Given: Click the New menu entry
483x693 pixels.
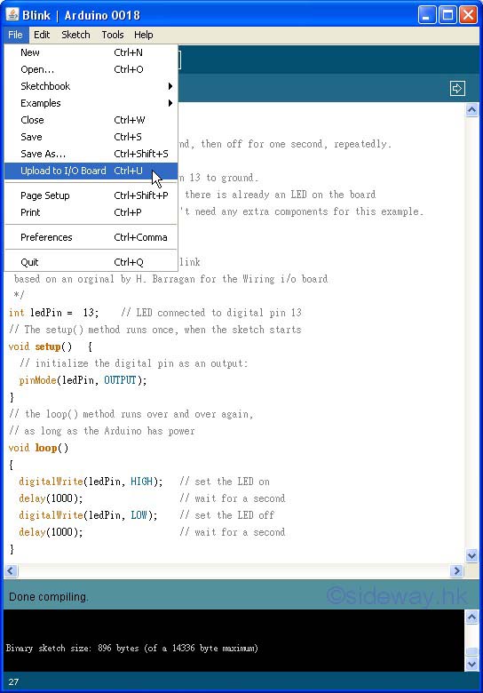Looking at the screenshot, I should click(91, 52).
